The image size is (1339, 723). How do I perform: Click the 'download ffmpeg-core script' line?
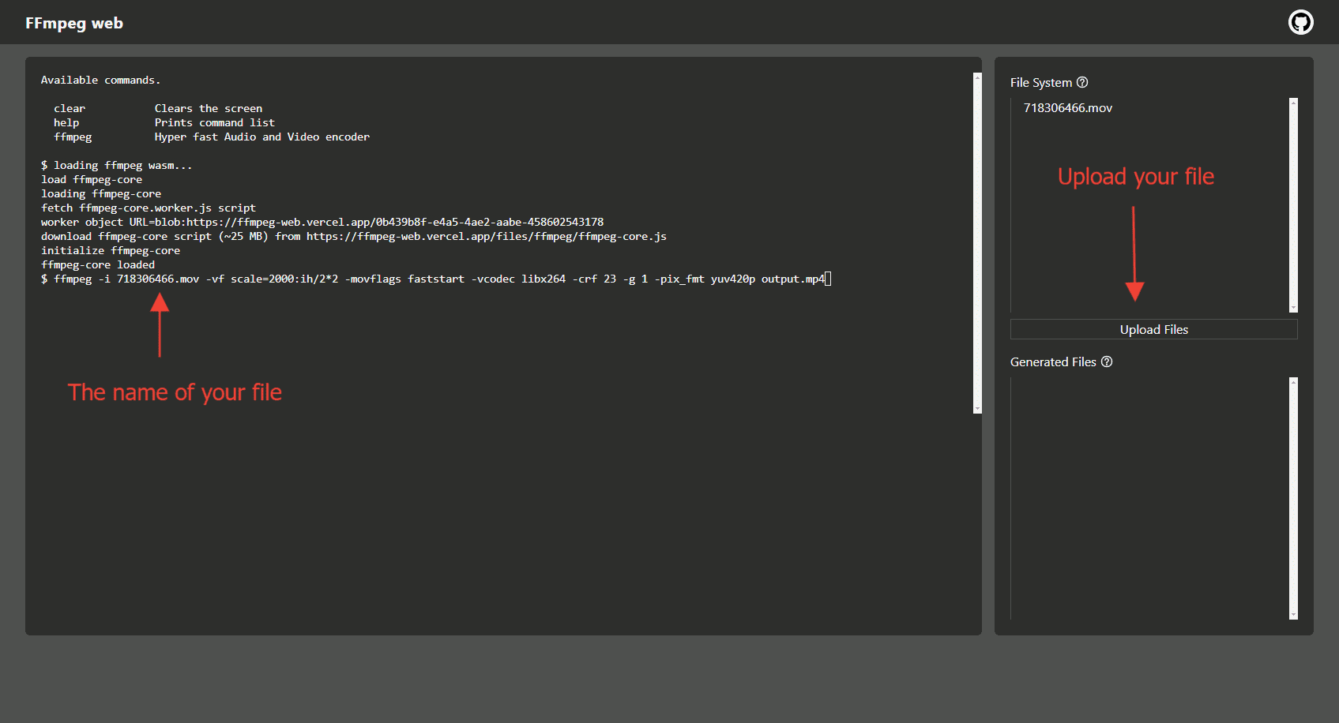coord(354,236)
